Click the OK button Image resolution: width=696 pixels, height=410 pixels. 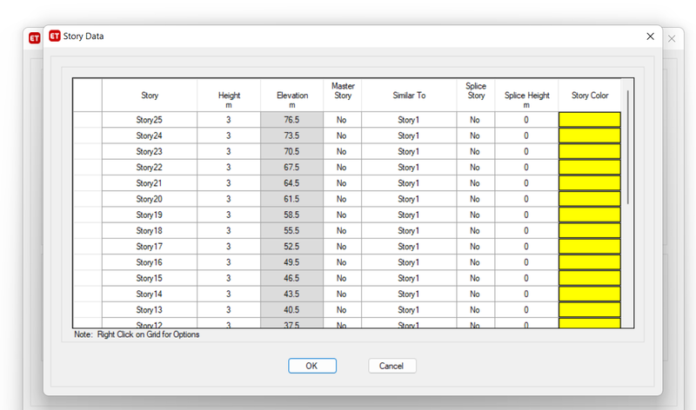[312, 366]
